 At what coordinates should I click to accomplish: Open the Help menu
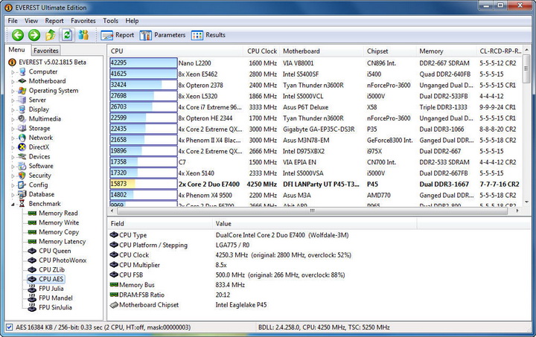click(x=132, y=21)
